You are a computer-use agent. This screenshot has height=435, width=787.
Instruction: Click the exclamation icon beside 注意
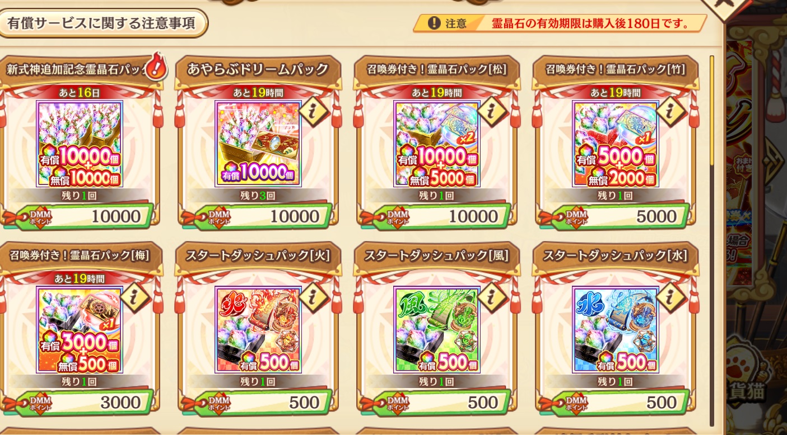point(434,23)
